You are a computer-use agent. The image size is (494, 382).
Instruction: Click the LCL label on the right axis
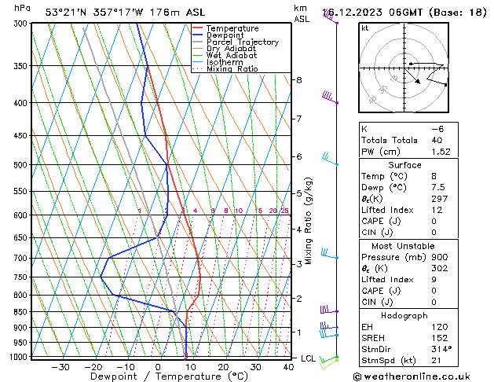[x=308, y=358]
